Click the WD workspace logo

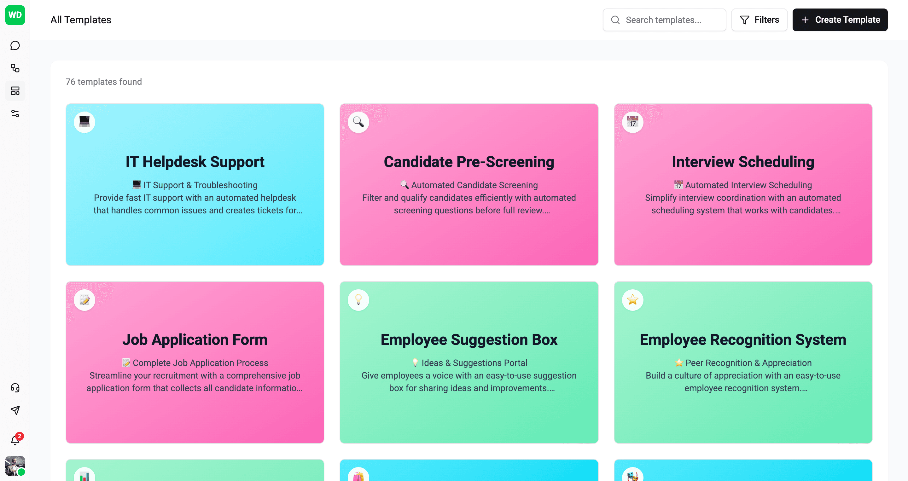[x=15, y=15]
